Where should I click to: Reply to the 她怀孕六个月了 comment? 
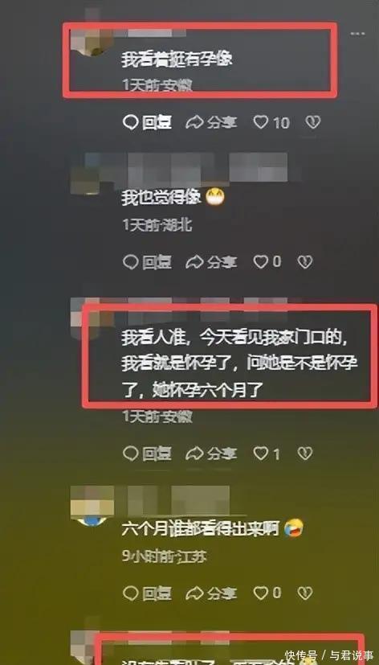(148, 454)
